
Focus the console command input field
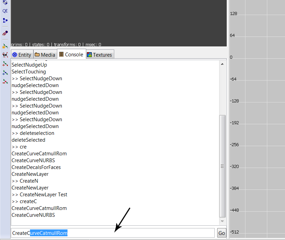click(113, 233)
